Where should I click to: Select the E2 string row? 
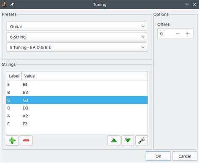[x=77, y=124]
